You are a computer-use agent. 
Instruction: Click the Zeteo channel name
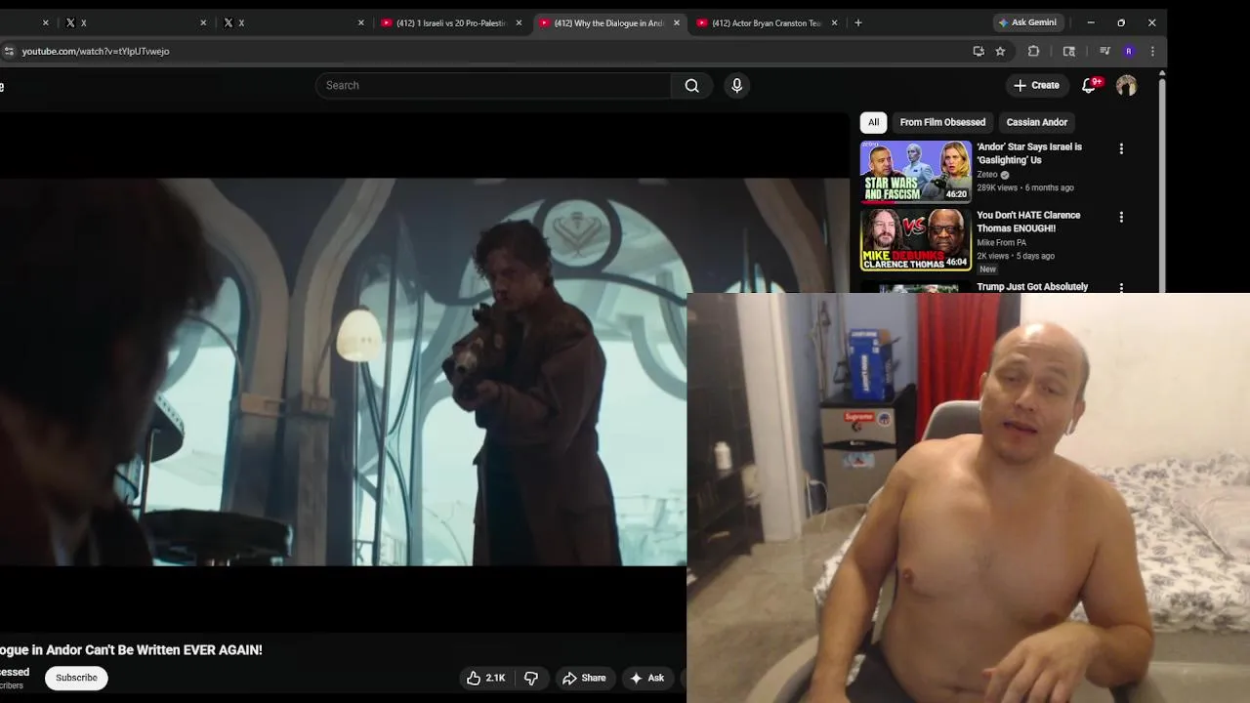[987, 175]
